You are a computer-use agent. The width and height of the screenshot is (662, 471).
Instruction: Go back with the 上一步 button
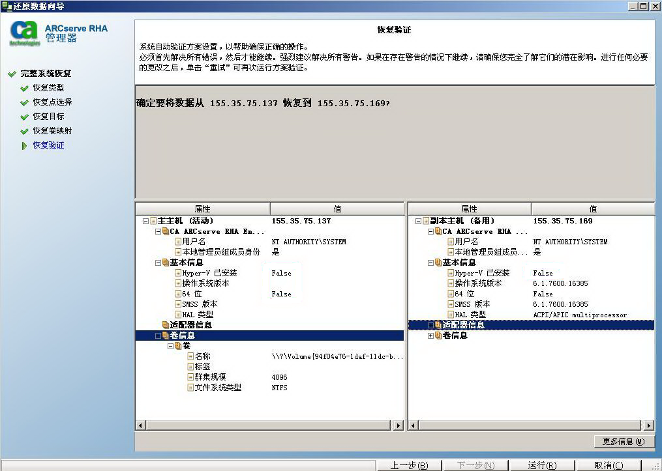(x=409, y=465)
